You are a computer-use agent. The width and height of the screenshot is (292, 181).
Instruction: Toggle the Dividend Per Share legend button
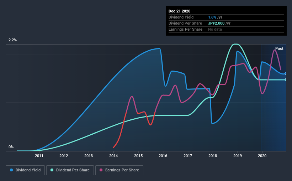[70, 170]
